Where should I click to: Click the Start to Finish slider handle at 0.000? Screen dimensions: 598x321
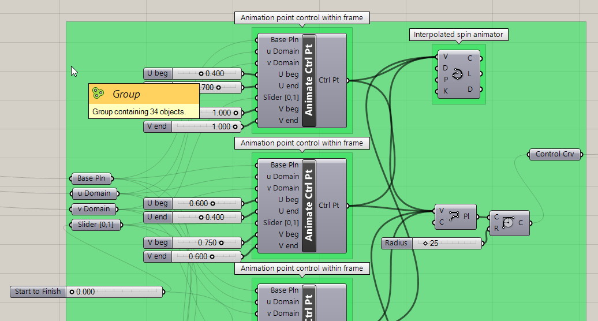(x=72, y=292)
